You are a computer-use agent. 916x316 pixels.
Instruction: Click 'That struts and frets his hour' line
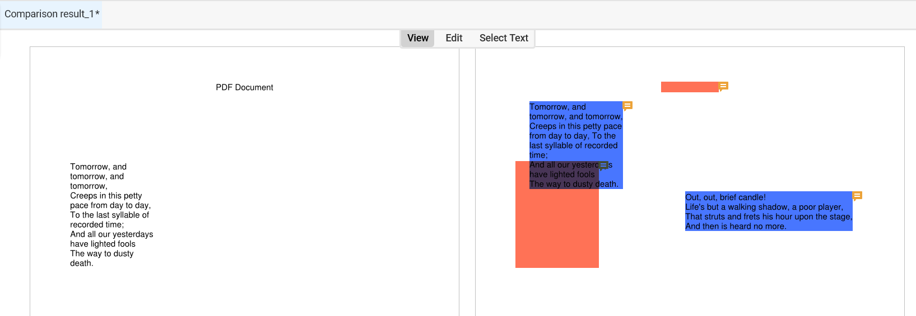coord(769,216)
